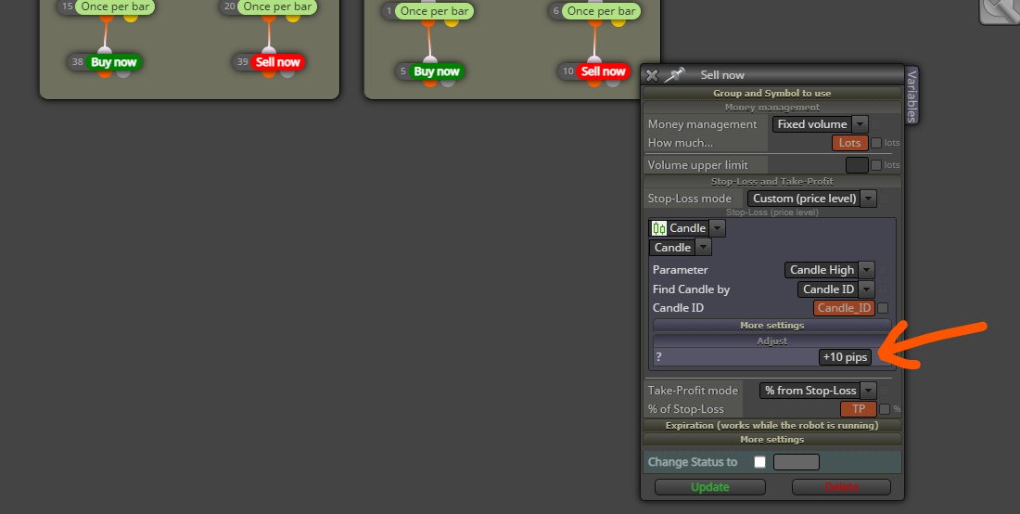This screenshot has height=514, width=1020.
Task: Open Take-Profit mode % from Stop-Loss dropdown
Action: point(819,391)
